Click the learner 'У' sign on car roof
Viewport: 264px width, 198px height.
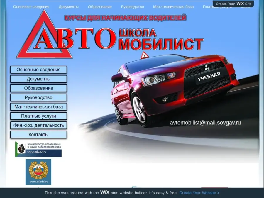pos(144,55)
